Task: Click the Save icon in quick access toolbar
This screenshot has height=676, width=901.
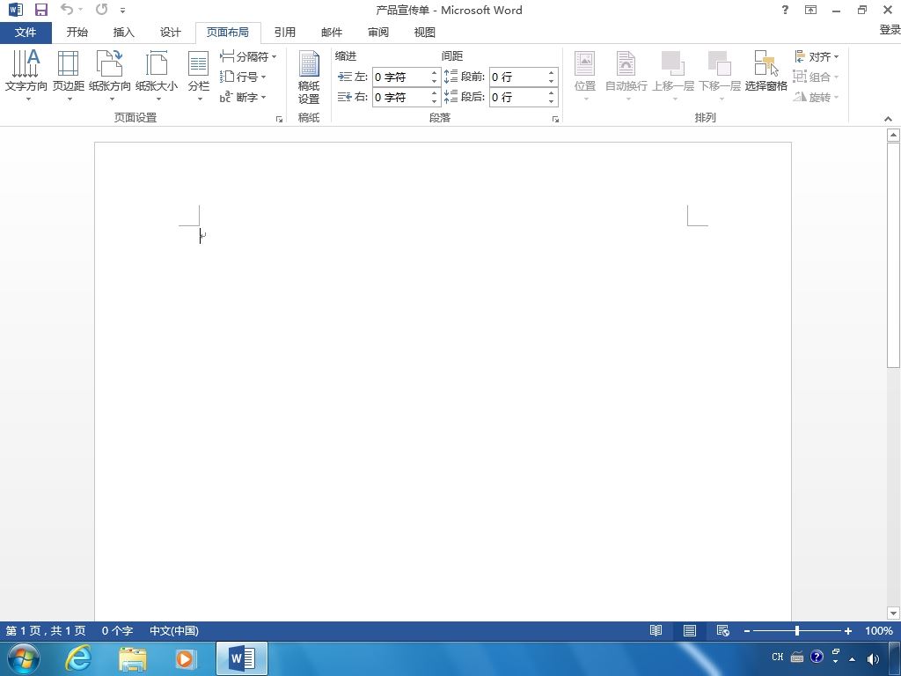Action: pos(40,10)
